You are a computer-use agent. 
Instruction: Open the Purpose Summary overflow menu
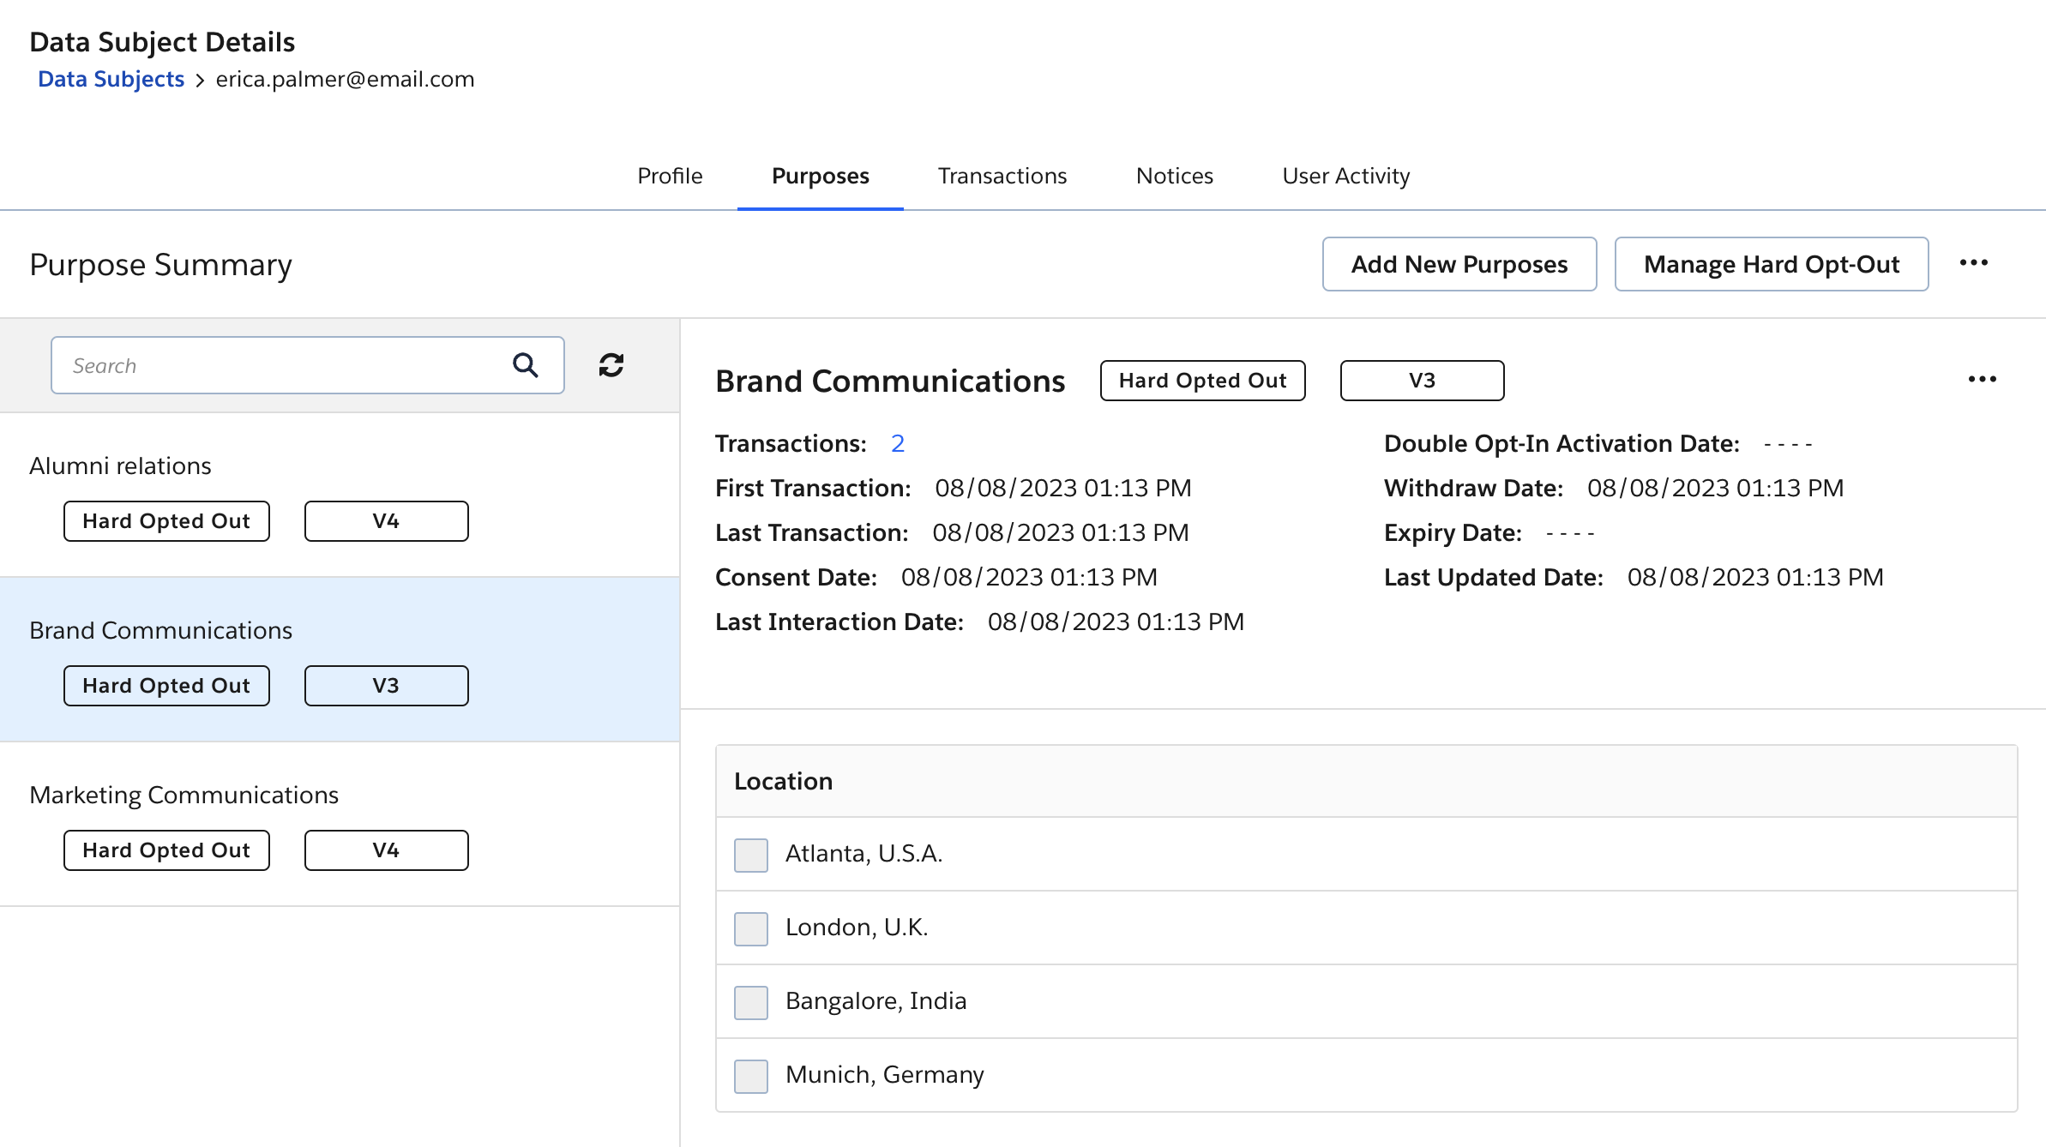click(1975, 263)
